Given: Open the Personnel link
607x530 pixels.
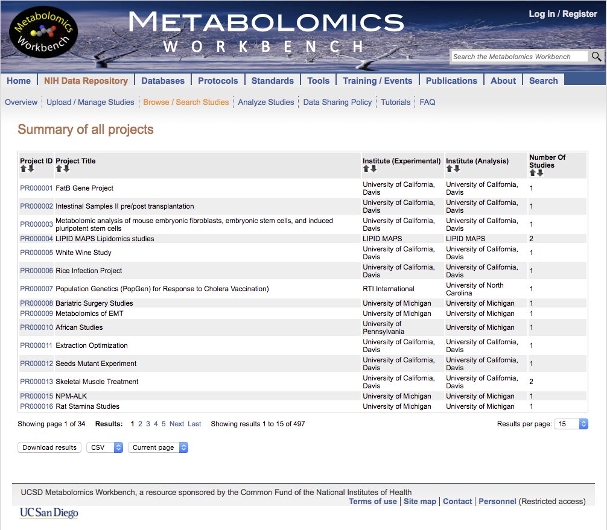Looking at the screenshot, I should pos(497,502).
